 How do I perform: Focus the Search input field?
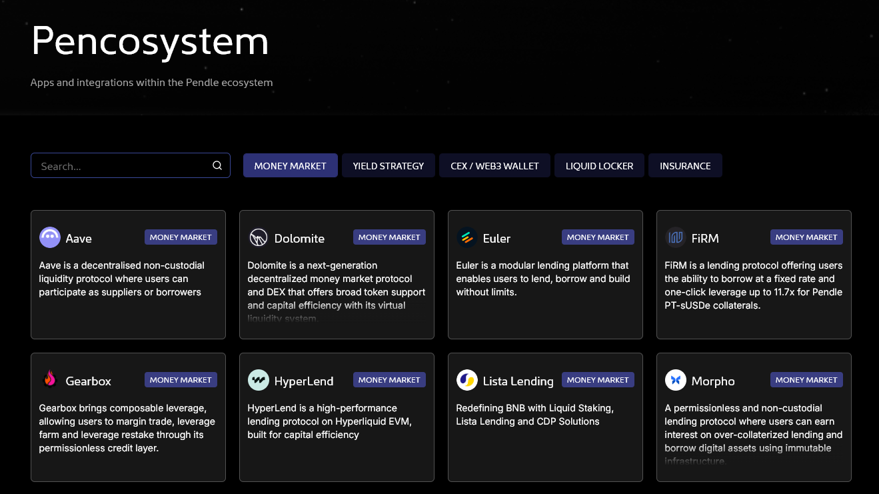[x=131, y=165]
